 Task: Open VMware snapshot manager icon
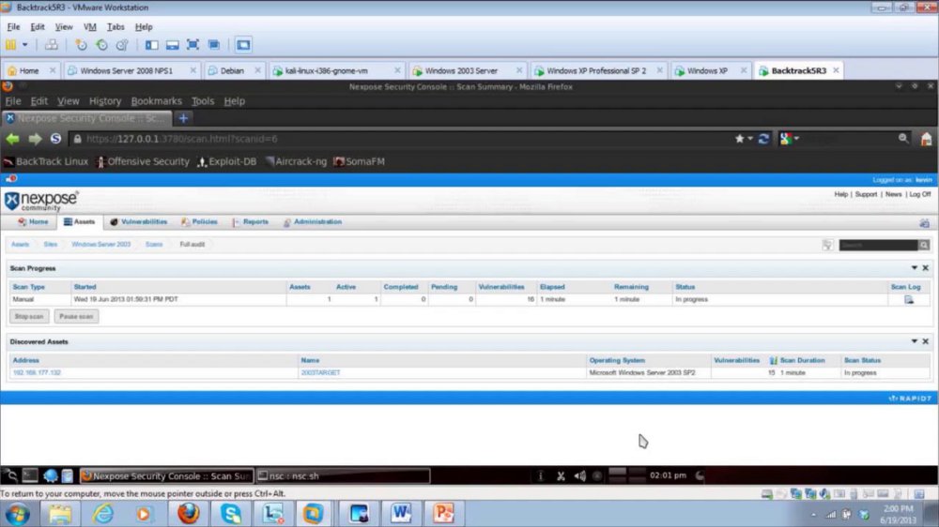tap(122, 45)
